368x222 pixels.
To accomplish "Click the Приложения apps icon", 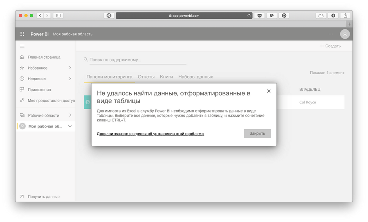I will 22,89.
